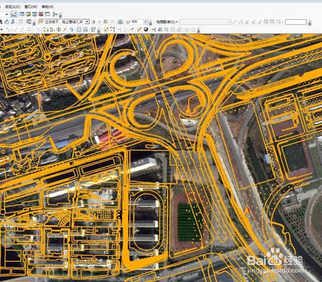Click the contrast adjustment half-circle icon
The height and width of the screenshot is (282, 322).
click(x=93, y=22)
